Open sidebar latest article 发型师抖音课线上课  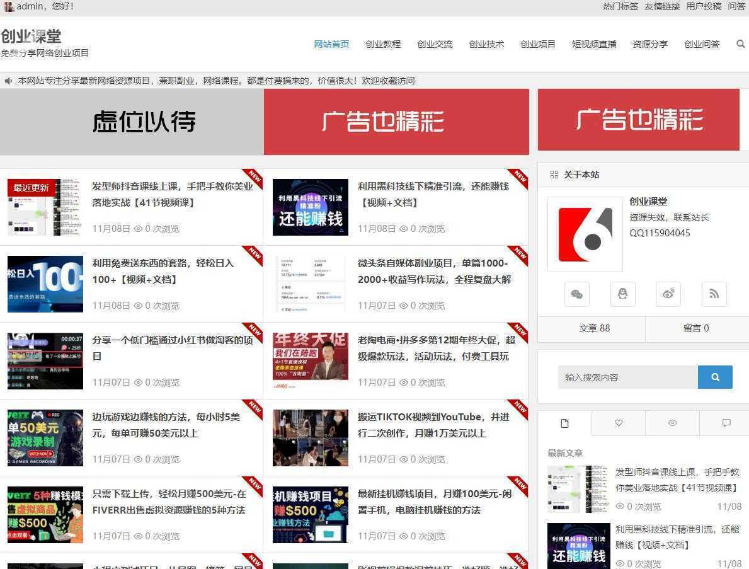(x=677, y=480)
